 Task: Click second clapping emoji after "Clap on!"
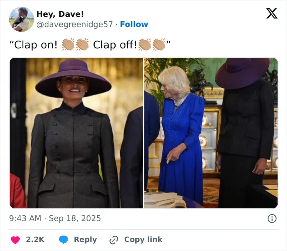[x=82, y=44]
